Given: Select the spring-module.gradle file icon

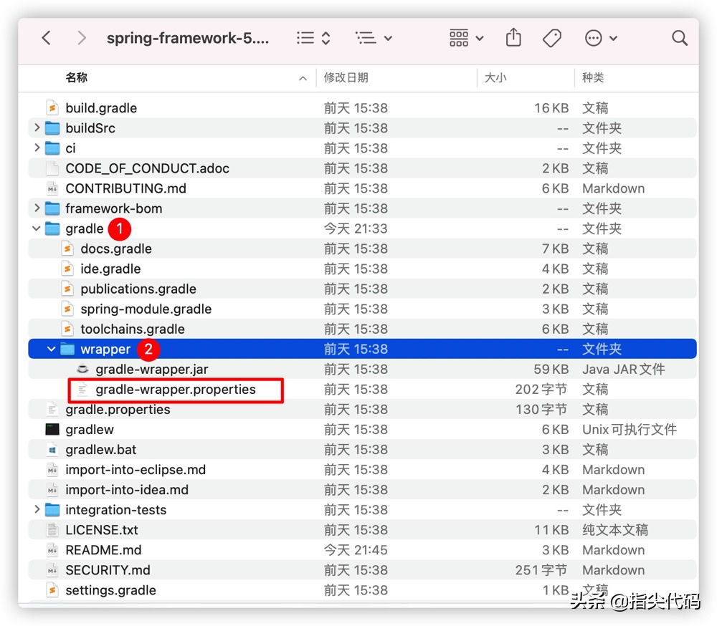Looking at the screenshot, I should click(x=67, y=309).
